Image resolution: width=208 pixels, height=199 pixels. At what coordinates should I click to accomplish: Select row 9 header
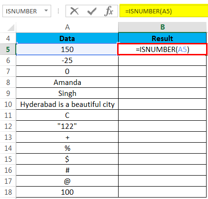click(x=8, y=93)
